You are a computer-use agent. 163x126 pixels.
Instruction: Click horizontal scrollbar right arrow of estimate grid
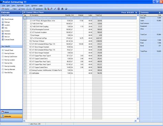tap(135, 121)
